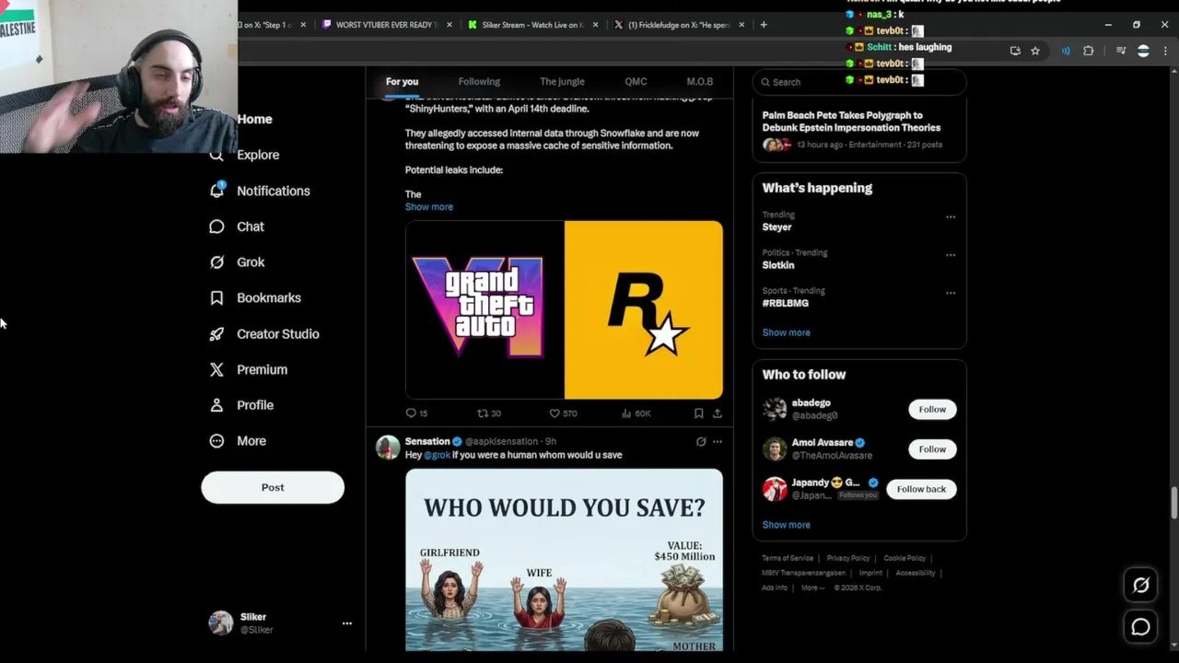Open options for Steyer trending topic
Viewport: 1179px width, 663px height.
tap(951, 217)
